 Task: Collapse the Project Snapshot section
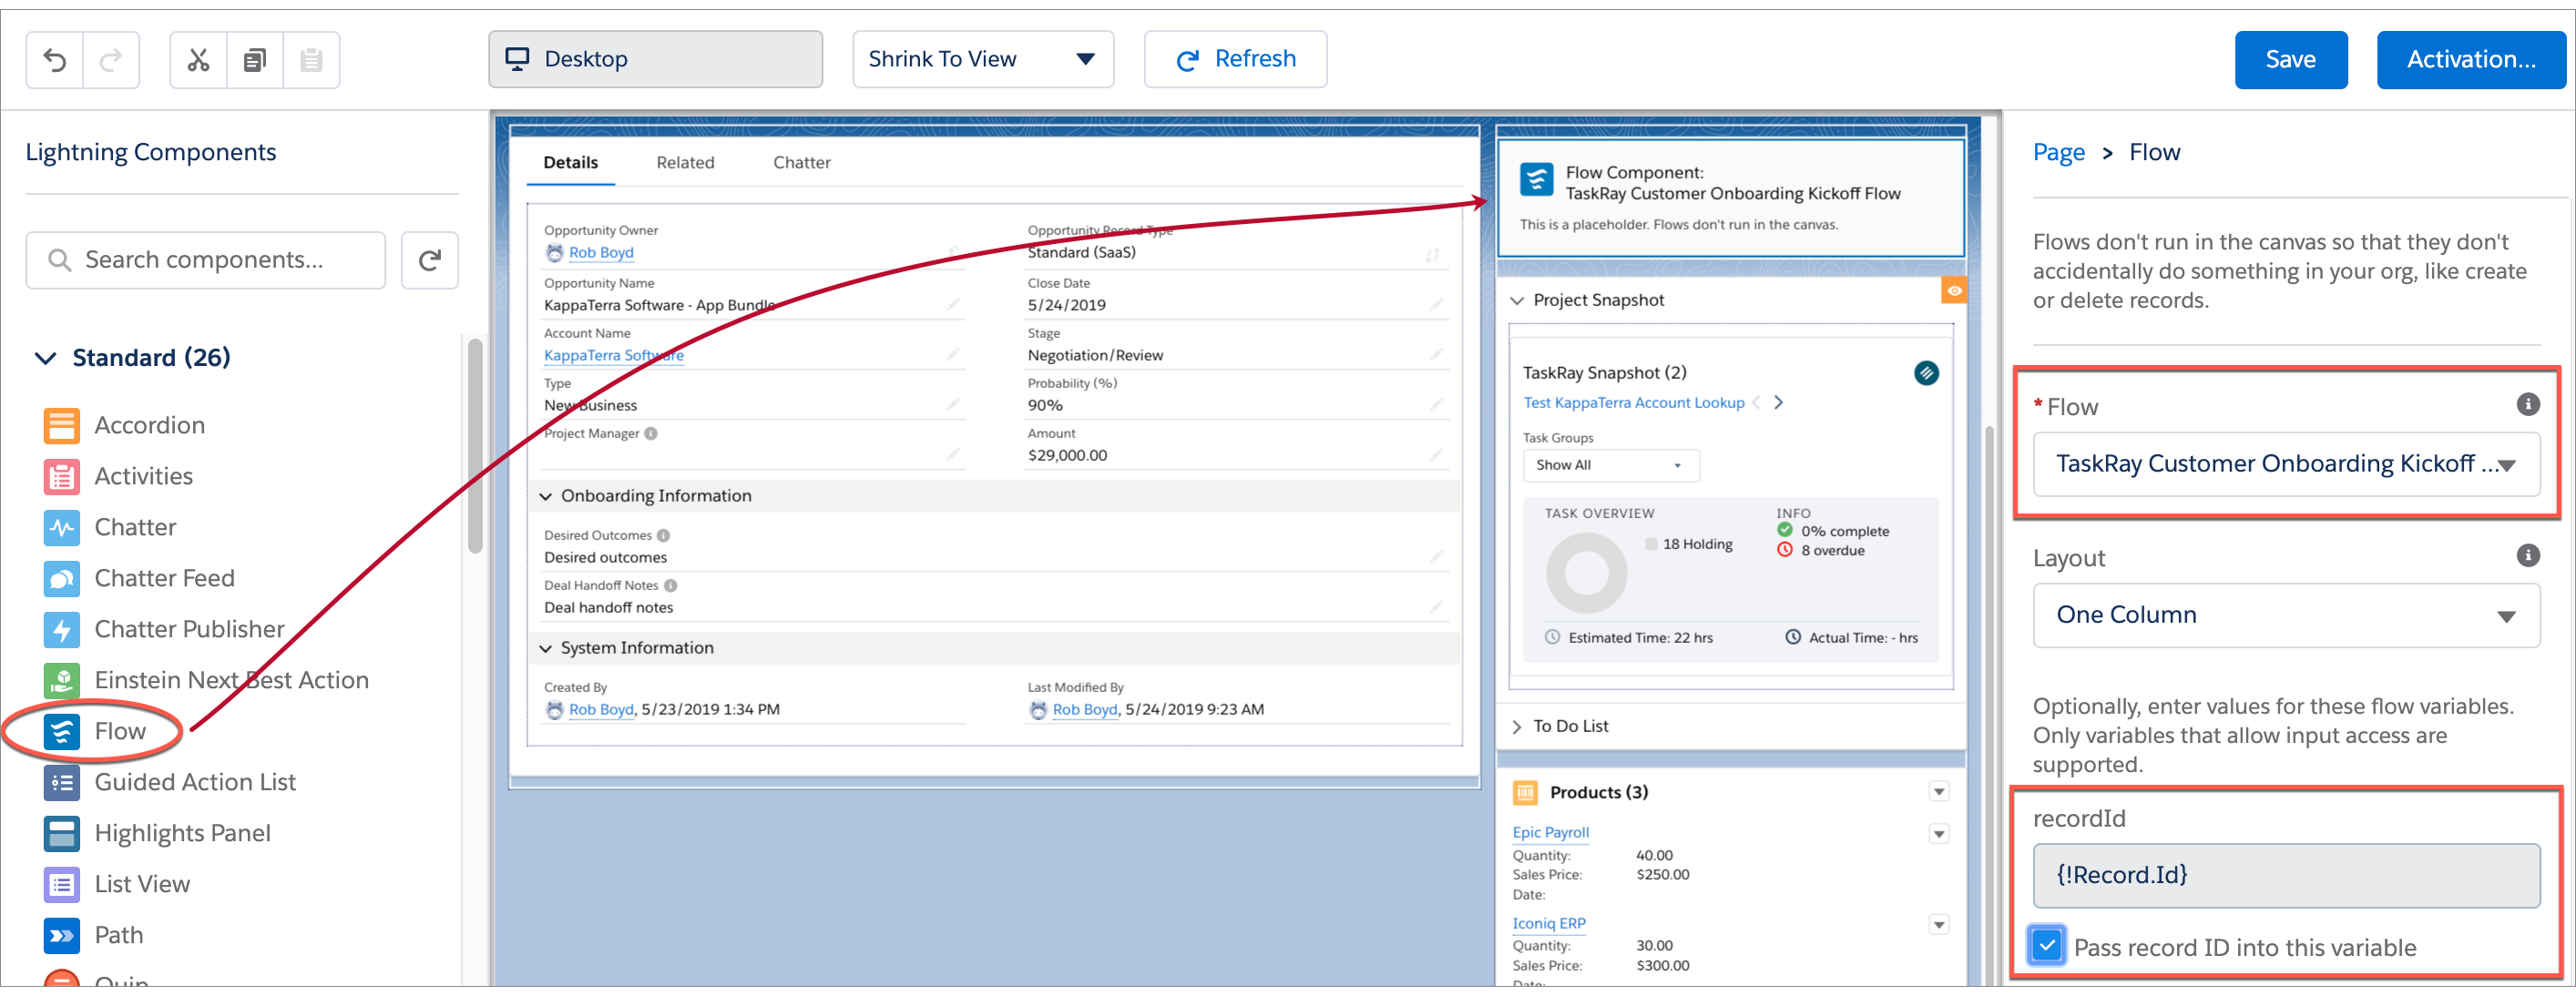click(x=1517, y=300)
